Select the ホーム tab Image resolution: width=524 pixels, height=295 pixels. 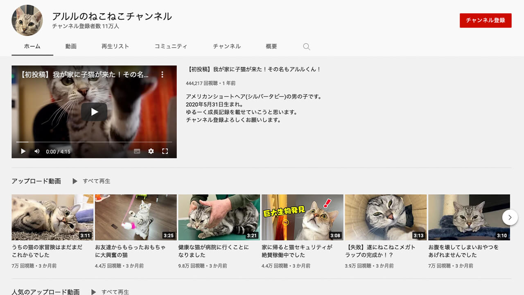click(32, 47)
